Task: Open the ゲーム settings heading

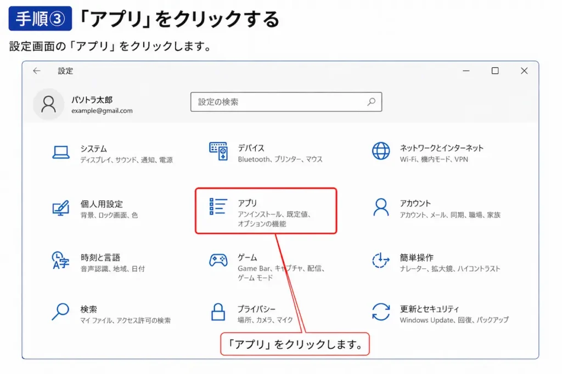Action: tap(248, 257)
